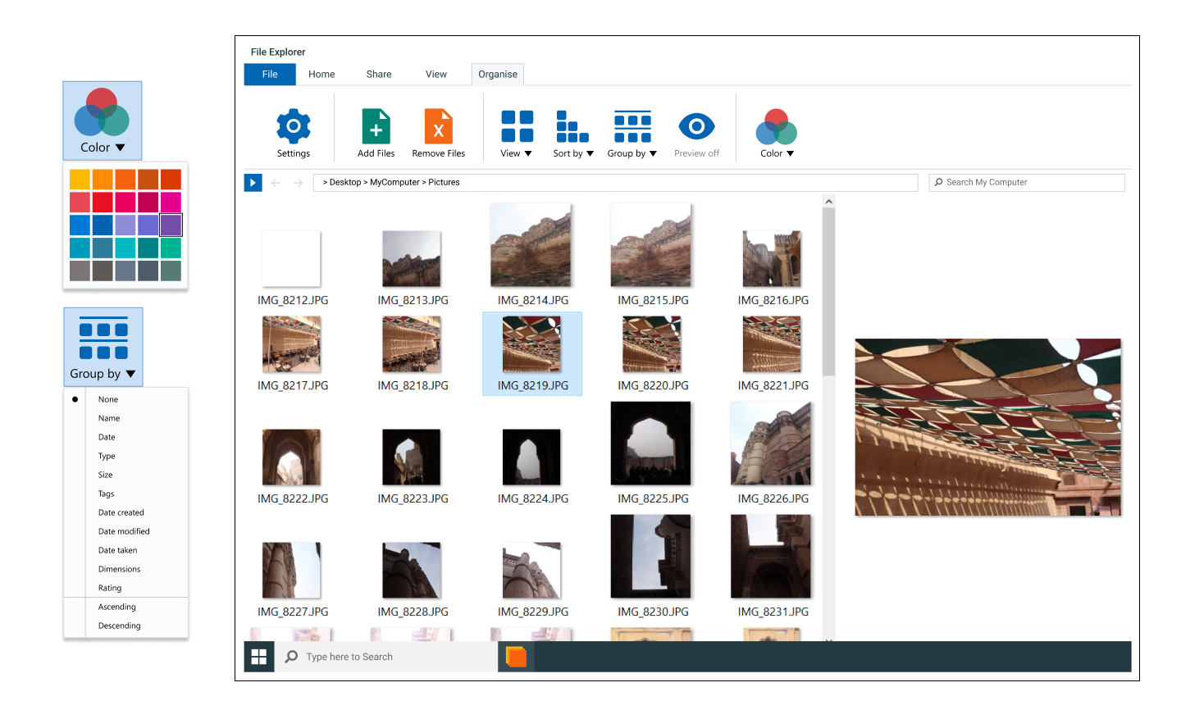Select thumbnail IMG_8219.JPG
1181x719 pixels.
click(532, 344)
